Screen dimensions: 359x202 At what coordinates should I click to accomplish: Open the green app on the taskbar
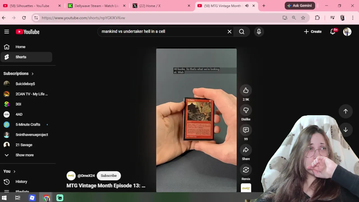[60, 198]
